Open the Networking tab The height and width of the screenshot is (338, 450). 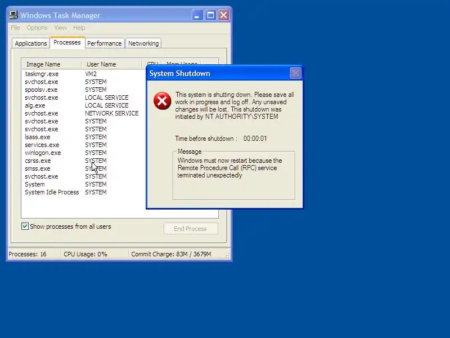pyautogui.click(x=143, y=43)
